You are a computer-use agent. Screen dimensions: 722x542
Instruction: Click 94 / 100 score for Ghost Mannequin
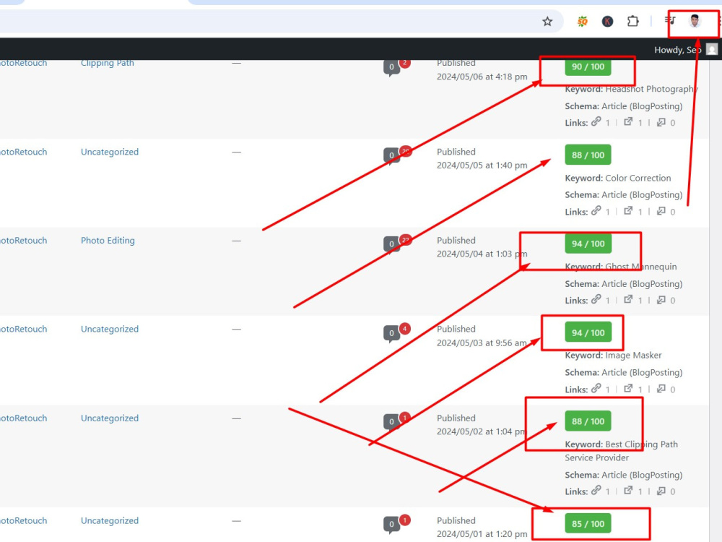click(x=588, y=244)
